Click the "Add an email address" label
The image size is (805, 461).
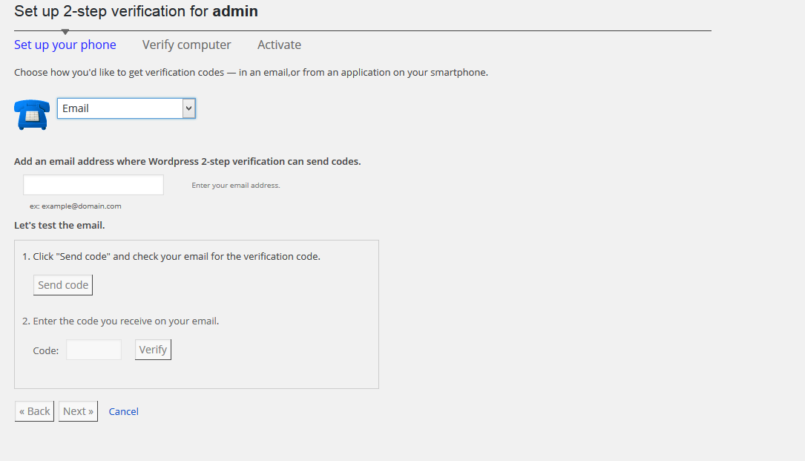pos(187,161)
